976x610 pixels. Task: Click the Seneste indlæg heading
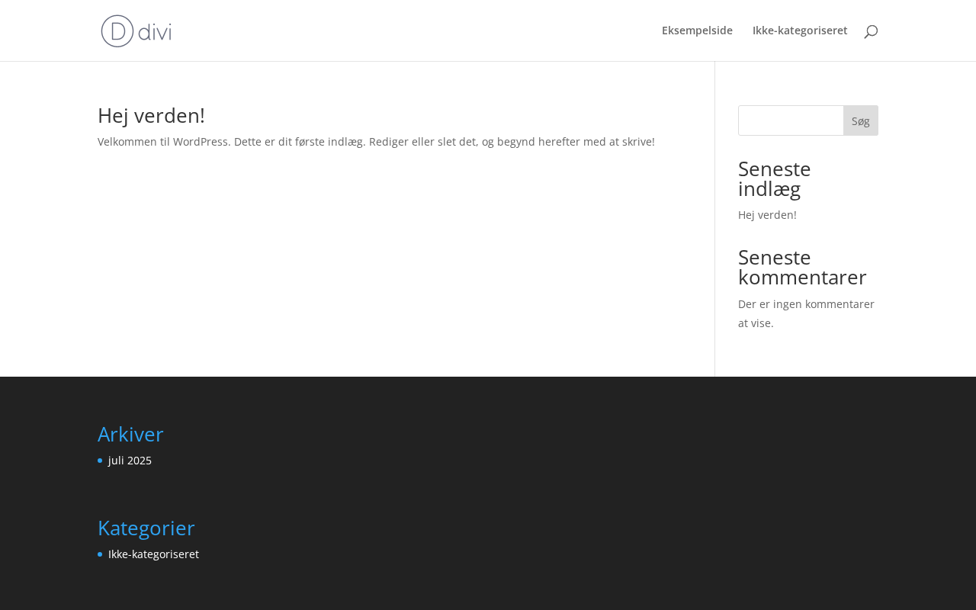(775, 178)
